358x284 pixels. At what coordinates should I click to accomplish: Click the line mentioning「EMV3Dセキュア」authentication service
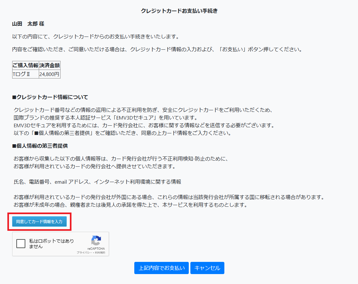coord(105,117)
